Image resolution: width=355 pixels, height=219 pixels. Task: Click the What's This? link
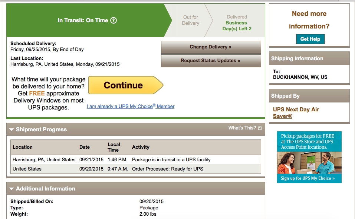pyautogui.click(x=242, y=128)
